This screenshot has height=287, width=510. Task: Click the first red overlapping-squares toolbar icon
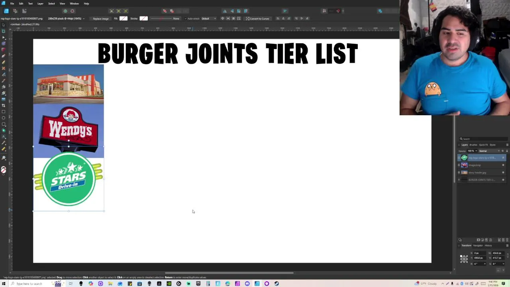[x=165, y=11]
